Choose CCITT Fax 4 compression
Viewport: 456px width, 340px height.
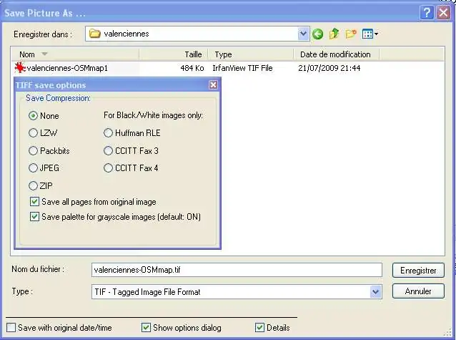point(109,168)
